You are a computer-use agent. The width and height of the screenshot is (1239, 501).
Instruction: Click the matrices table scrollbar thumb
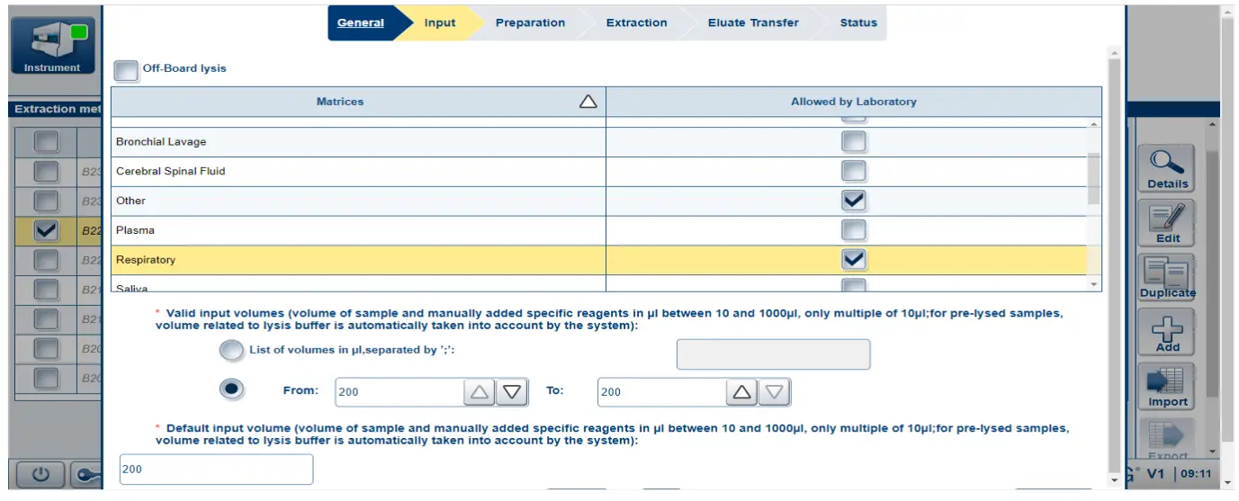[1094, 178]
